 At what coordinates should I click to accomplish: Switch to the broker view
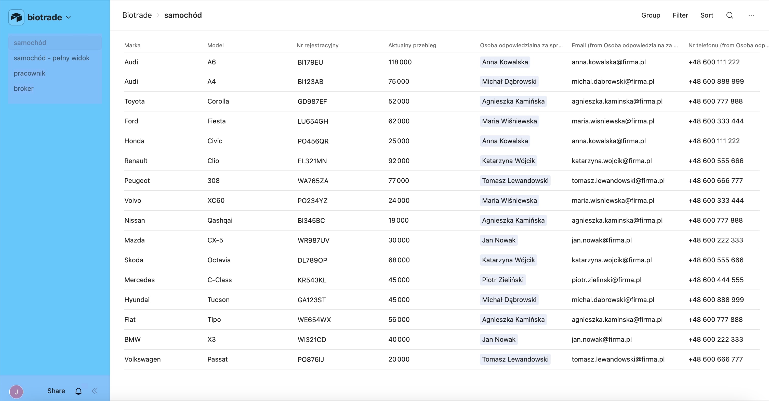[x=55, y=88]
